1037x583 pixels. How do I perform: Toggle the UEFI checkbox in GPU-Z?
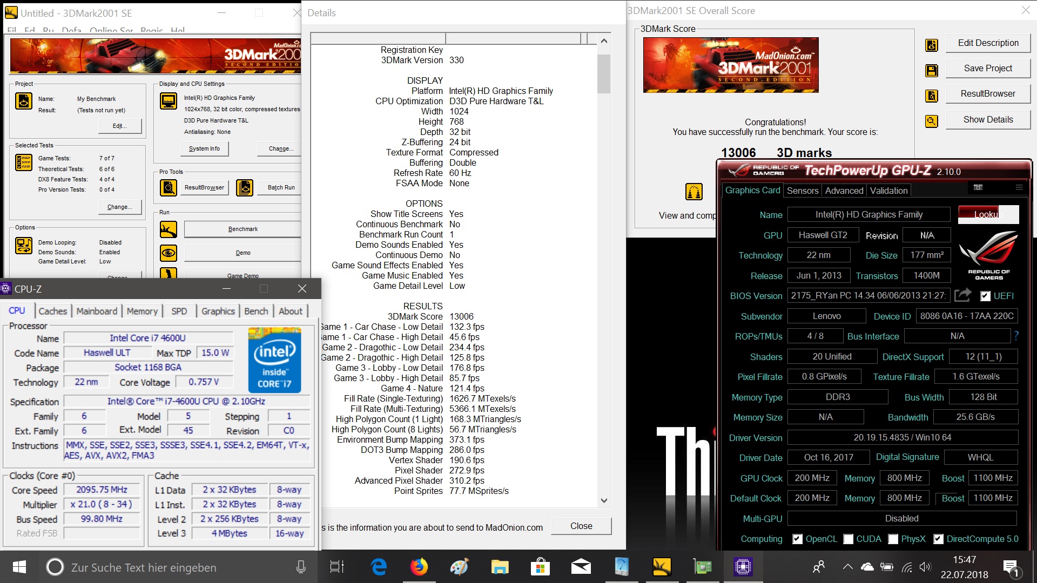(985, 296)
